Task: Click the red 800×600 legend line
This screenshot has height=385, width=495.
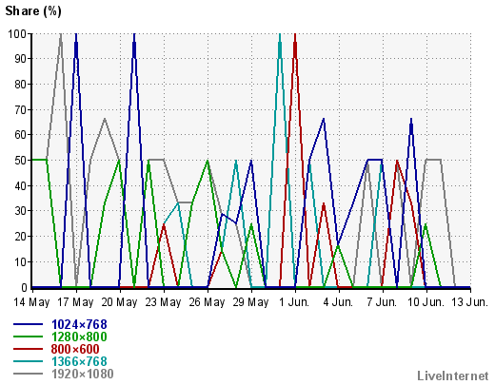Action: pos(28,349)
